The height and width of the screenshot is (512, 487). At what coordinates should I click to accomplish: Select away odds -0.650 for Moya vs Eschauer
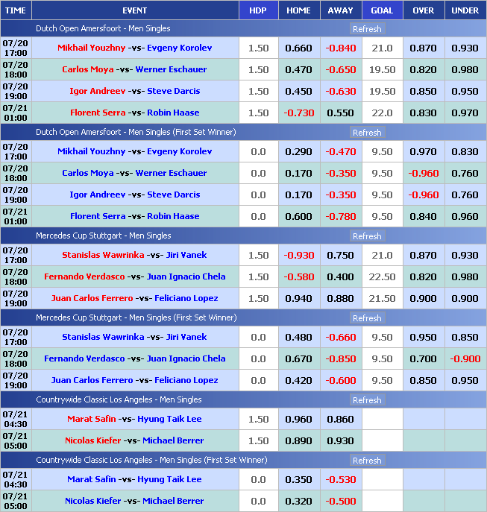tap(340, 70)
